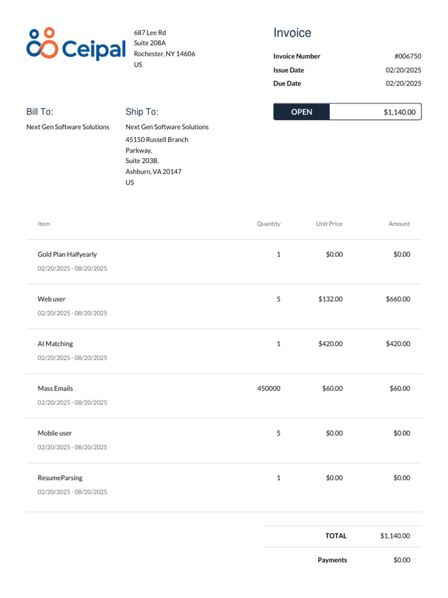448x598 pixels.
Task: Select the Mass Emails quantity 450000
Action: tap(268, 388)
